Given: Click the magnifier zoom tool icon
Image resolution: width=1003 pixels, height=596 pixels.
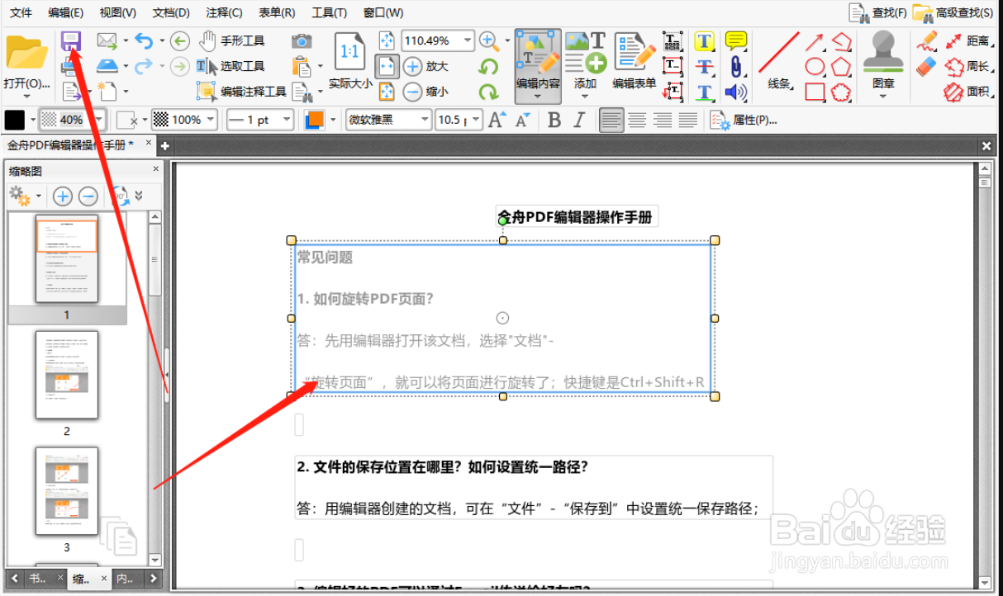Looking at the screenshot, I should pos(490,40).
